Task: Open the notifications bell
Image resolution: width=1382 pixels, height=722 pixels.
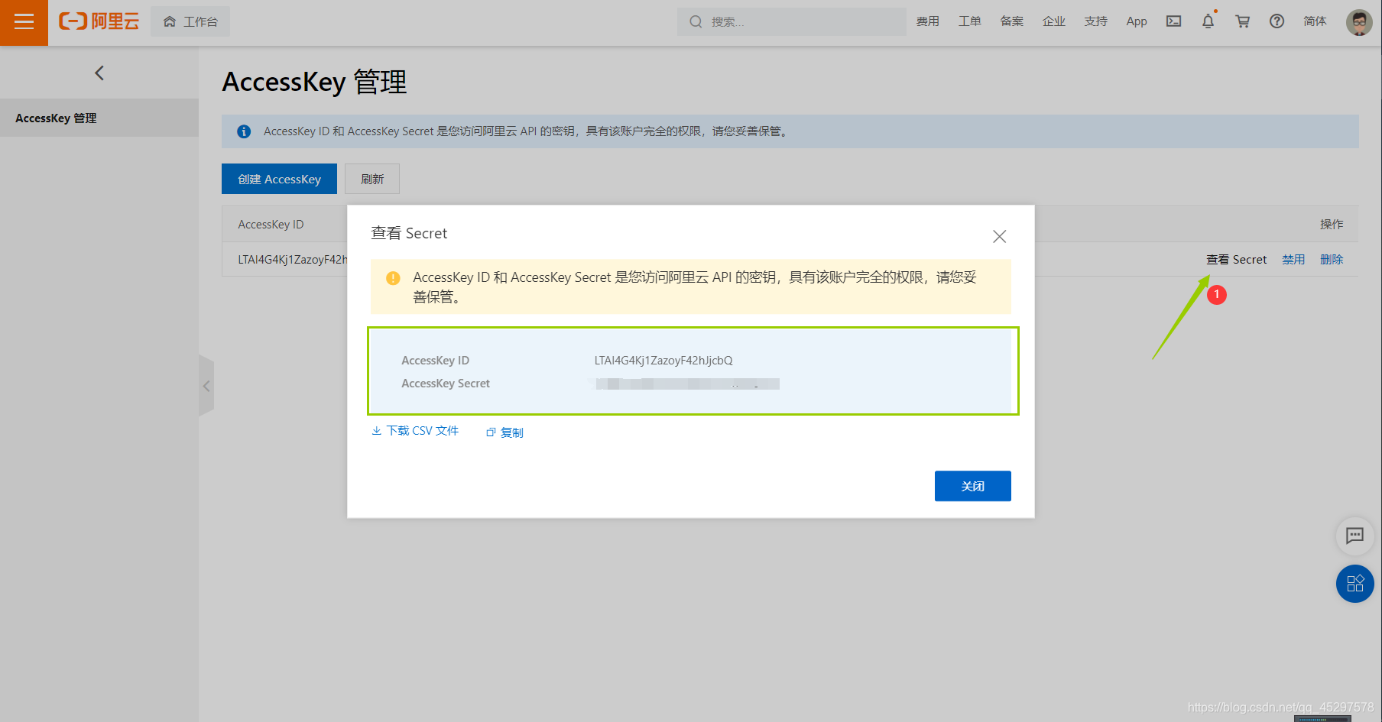Action: coord(1208,21)
